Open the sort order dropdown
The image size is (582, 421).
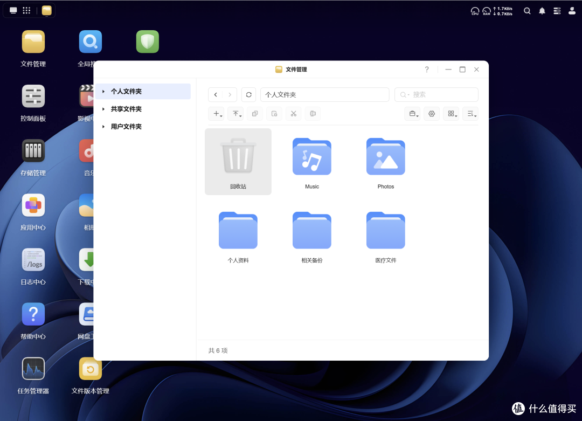470,114
